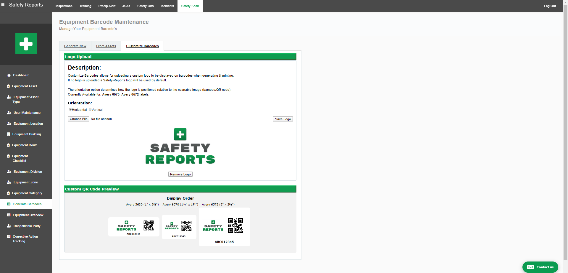This screenshot has height=273, width=568.
Task: Click the User Maintenance icon
Action: tap(9, 113)
